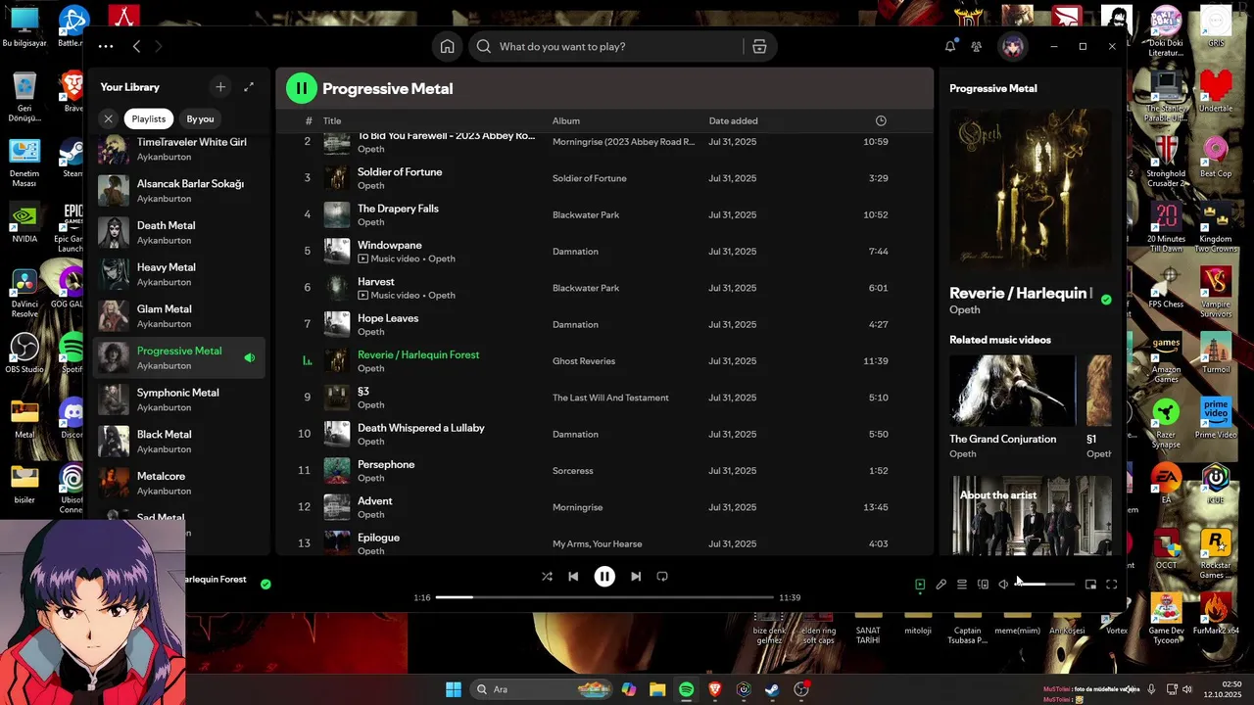Sort by Date added column
The width and height of the screenshot is (1254, 705).
[x=733, y=120]
